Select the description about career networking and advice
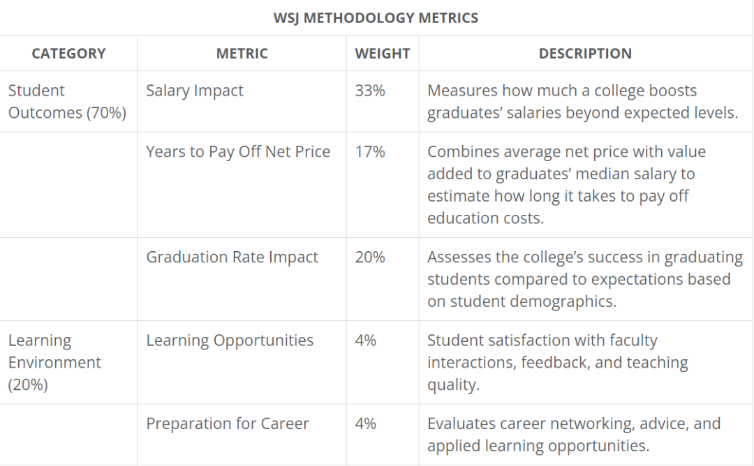 574,435
